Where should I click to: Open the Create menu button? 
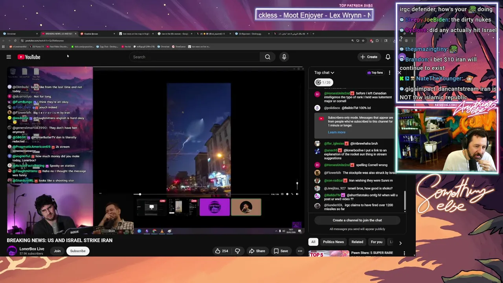click(369, 57)
